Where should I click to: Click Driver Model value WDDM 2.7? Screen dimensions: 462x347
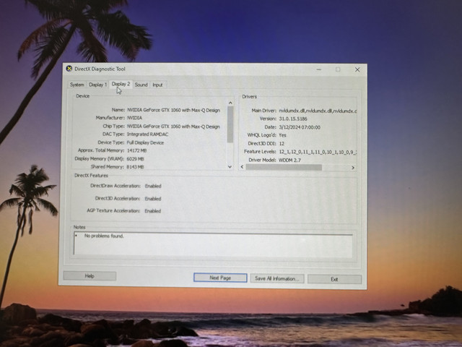click(x=289, y=160)
